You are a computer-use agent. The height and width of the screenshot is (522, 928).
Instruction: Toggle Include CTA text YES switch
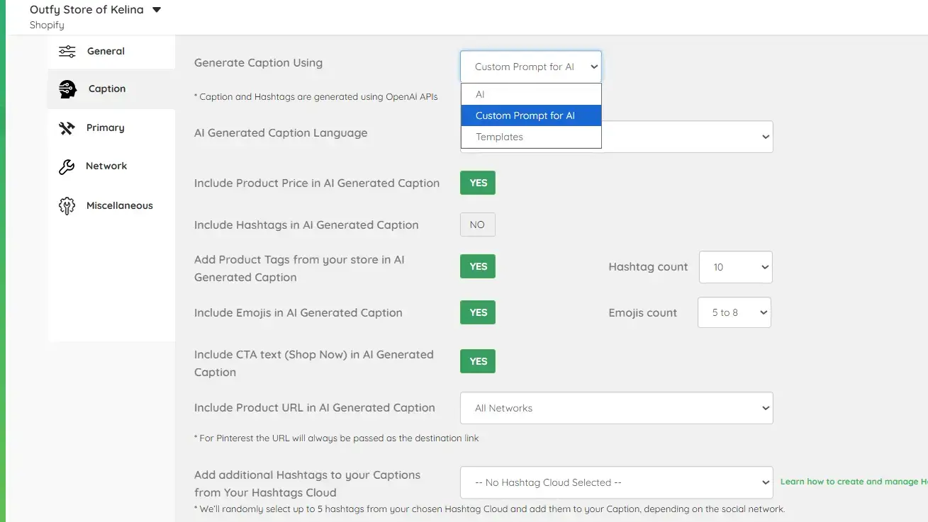pyautogui.click(x=478, y=361)
